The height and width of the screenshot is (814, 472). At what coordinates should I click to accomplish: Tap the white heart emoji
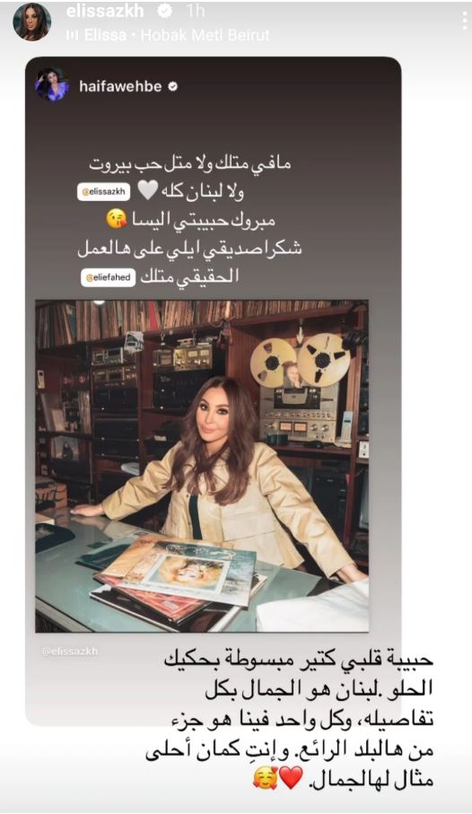coord(147,190)
